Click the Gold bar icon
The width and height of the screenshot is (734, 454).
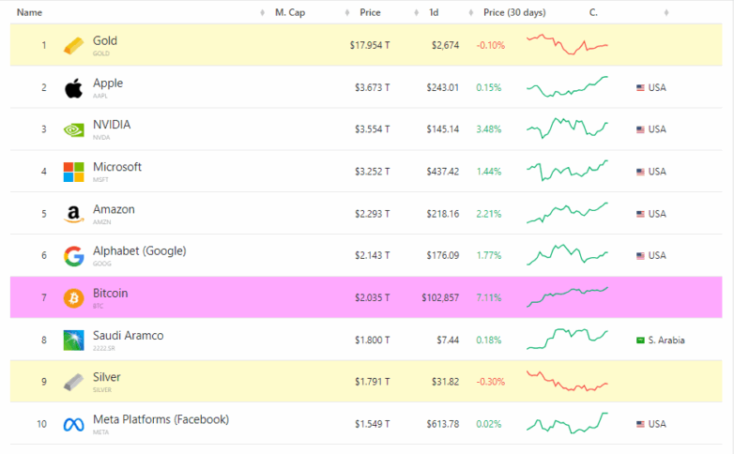[73, 46]
